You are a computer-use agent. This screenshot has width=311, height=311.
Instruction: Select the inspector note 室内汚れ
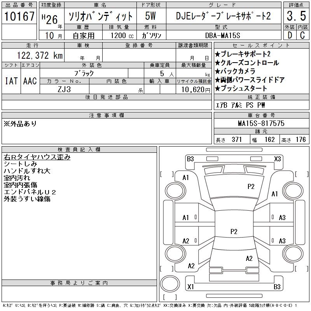coord(17,178)
